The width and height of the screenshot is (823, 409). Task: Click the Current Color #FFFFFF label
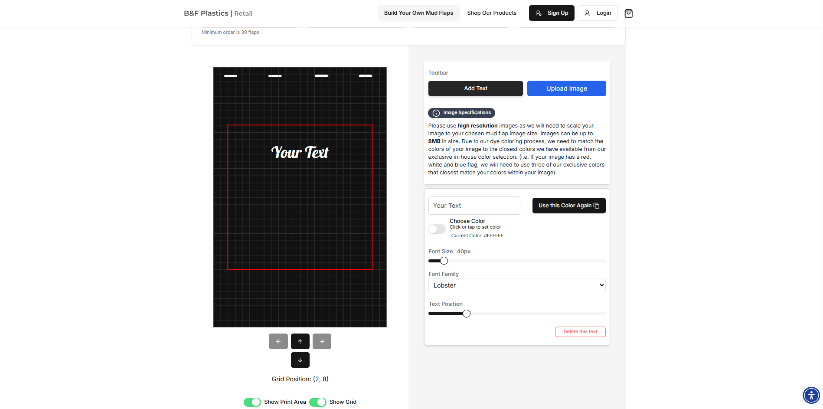(x=477, y=236)
